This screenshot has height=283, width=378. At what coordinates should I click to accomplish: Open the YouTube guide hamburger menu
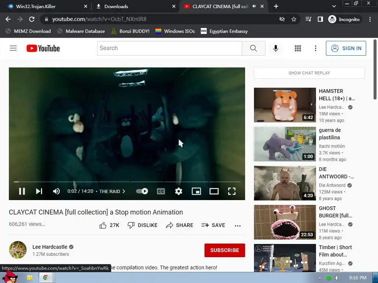tap(13, 48)
